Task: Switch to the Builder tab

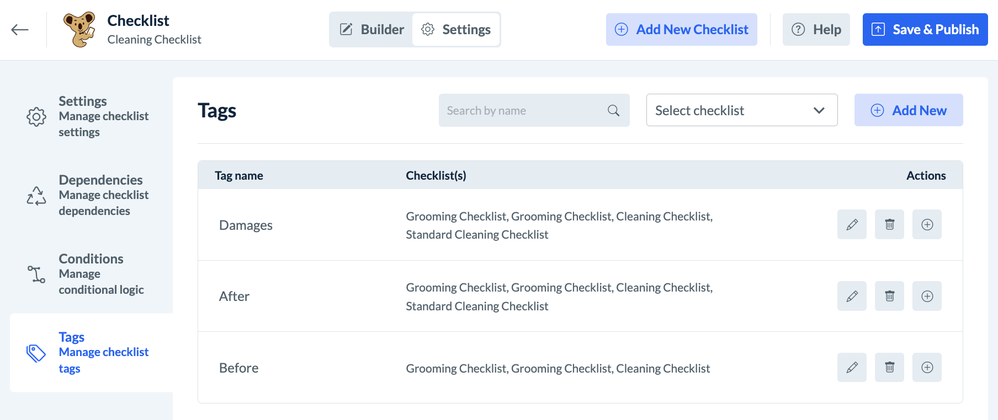Action: (x=371, y=30)
